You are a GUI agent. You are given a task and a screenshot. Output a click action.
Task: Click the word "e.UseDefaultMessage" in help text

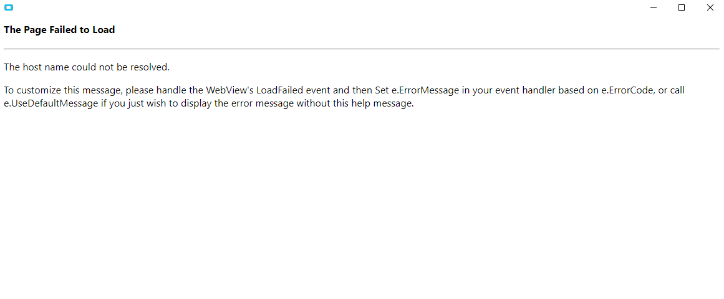click(x=51, y=103)
